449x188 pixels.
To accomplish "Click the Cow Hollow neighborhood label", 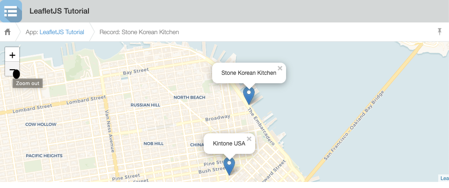I will 41,124.
